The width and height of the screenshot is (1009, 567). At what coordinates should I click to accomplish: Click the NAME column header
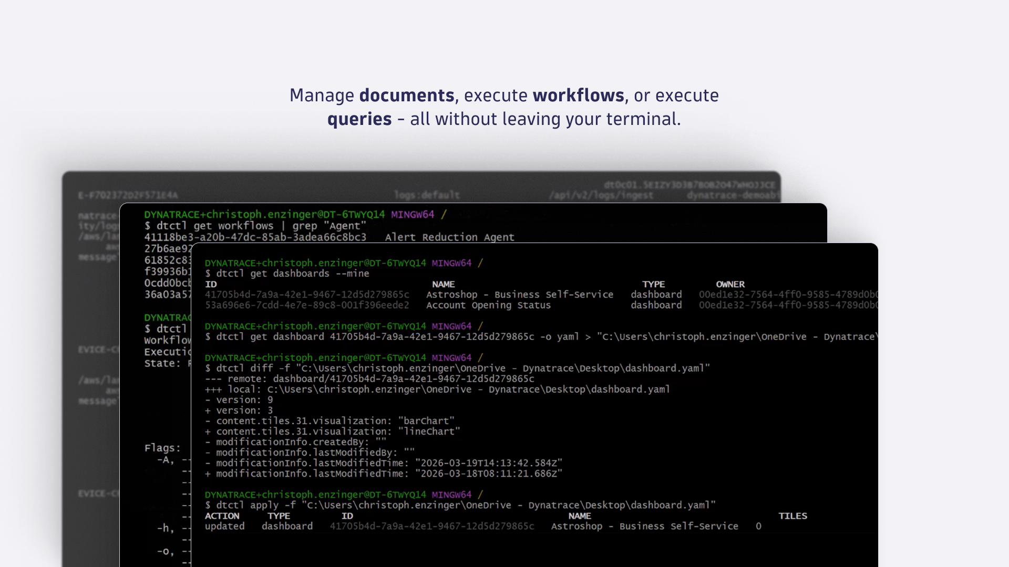(442, 284)
